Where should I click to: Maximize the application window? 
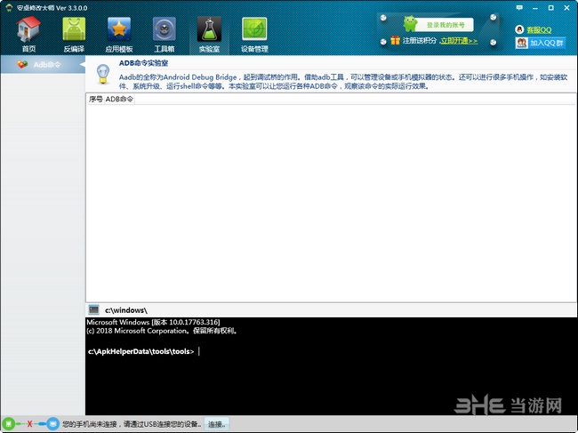(x=550, y=8)
